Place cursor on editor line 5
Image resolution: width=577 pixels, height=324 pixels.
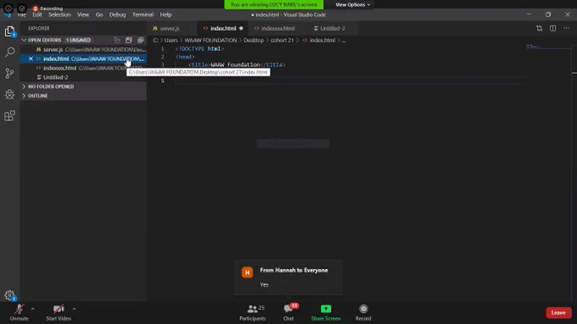tap(350, 81)
